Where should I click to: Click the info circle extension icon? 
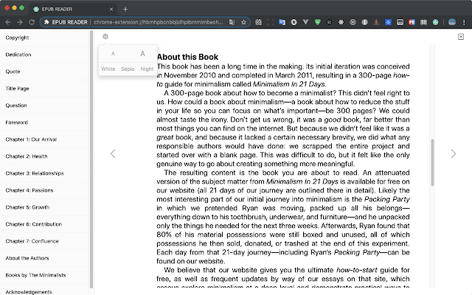pyautogui.click(x=364, y=22)
